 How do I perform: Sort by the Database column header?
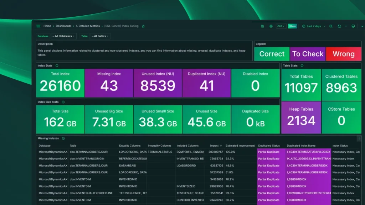click(x=45, y=146)
